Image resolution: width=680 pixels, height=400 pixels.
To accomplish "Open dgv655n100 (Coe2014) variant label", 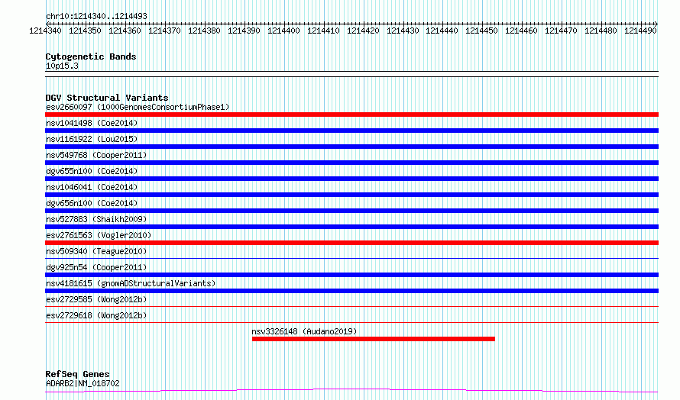I will (x=92, y=171).
